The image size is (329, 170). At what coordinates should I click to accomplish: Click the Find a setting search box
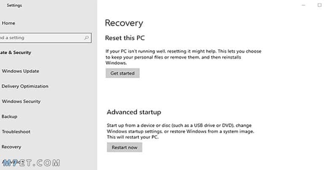(46, 38)
